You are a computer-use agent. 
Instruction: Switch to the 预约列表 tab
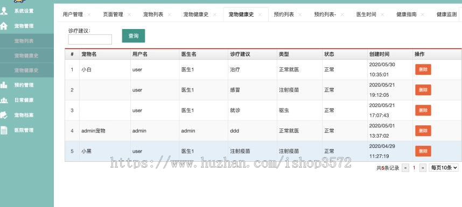coord(284,15)
